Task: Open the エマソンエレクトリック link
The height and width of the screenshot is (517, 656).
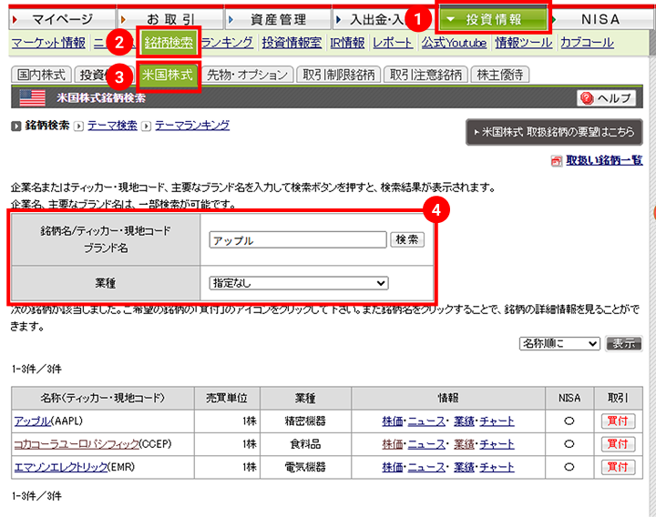Action: (61, 467)
